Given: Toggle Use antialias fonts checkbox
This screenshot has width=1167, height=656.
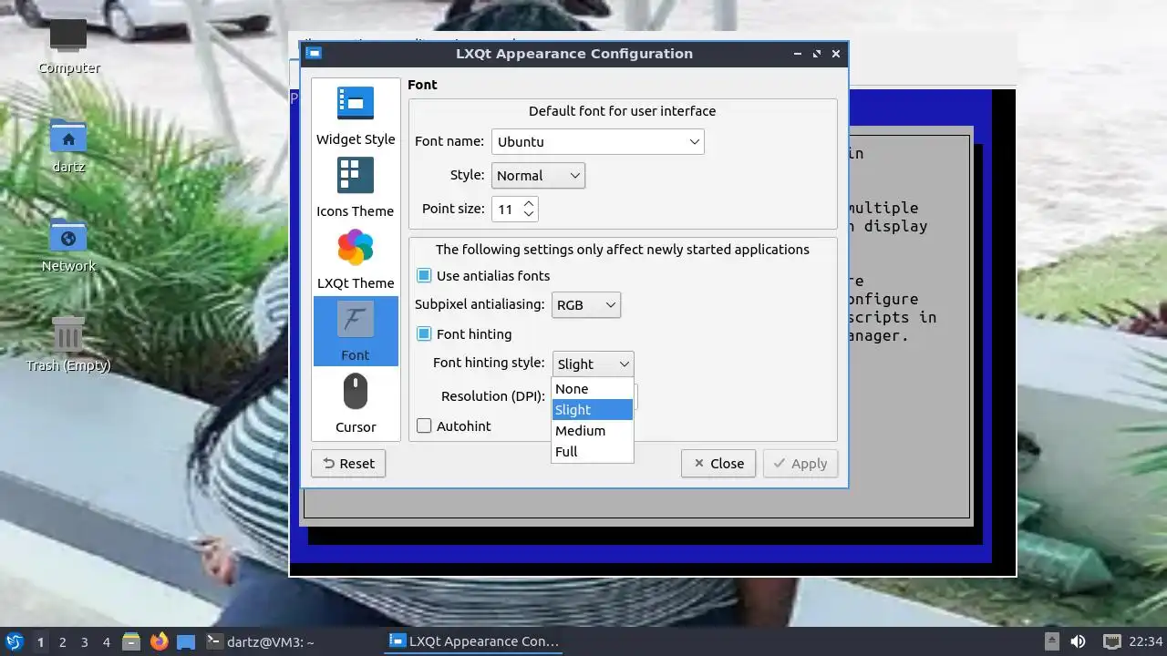Looking at the screenshot, I should (x=424, y=275).
